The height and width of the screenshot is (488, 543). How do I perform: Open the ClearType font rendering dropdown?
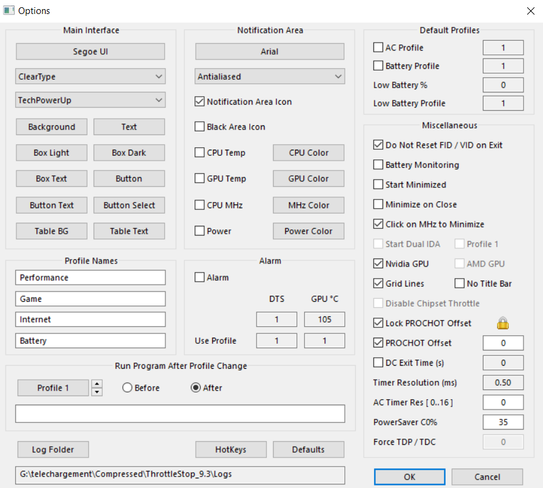[x=91, y=76]
